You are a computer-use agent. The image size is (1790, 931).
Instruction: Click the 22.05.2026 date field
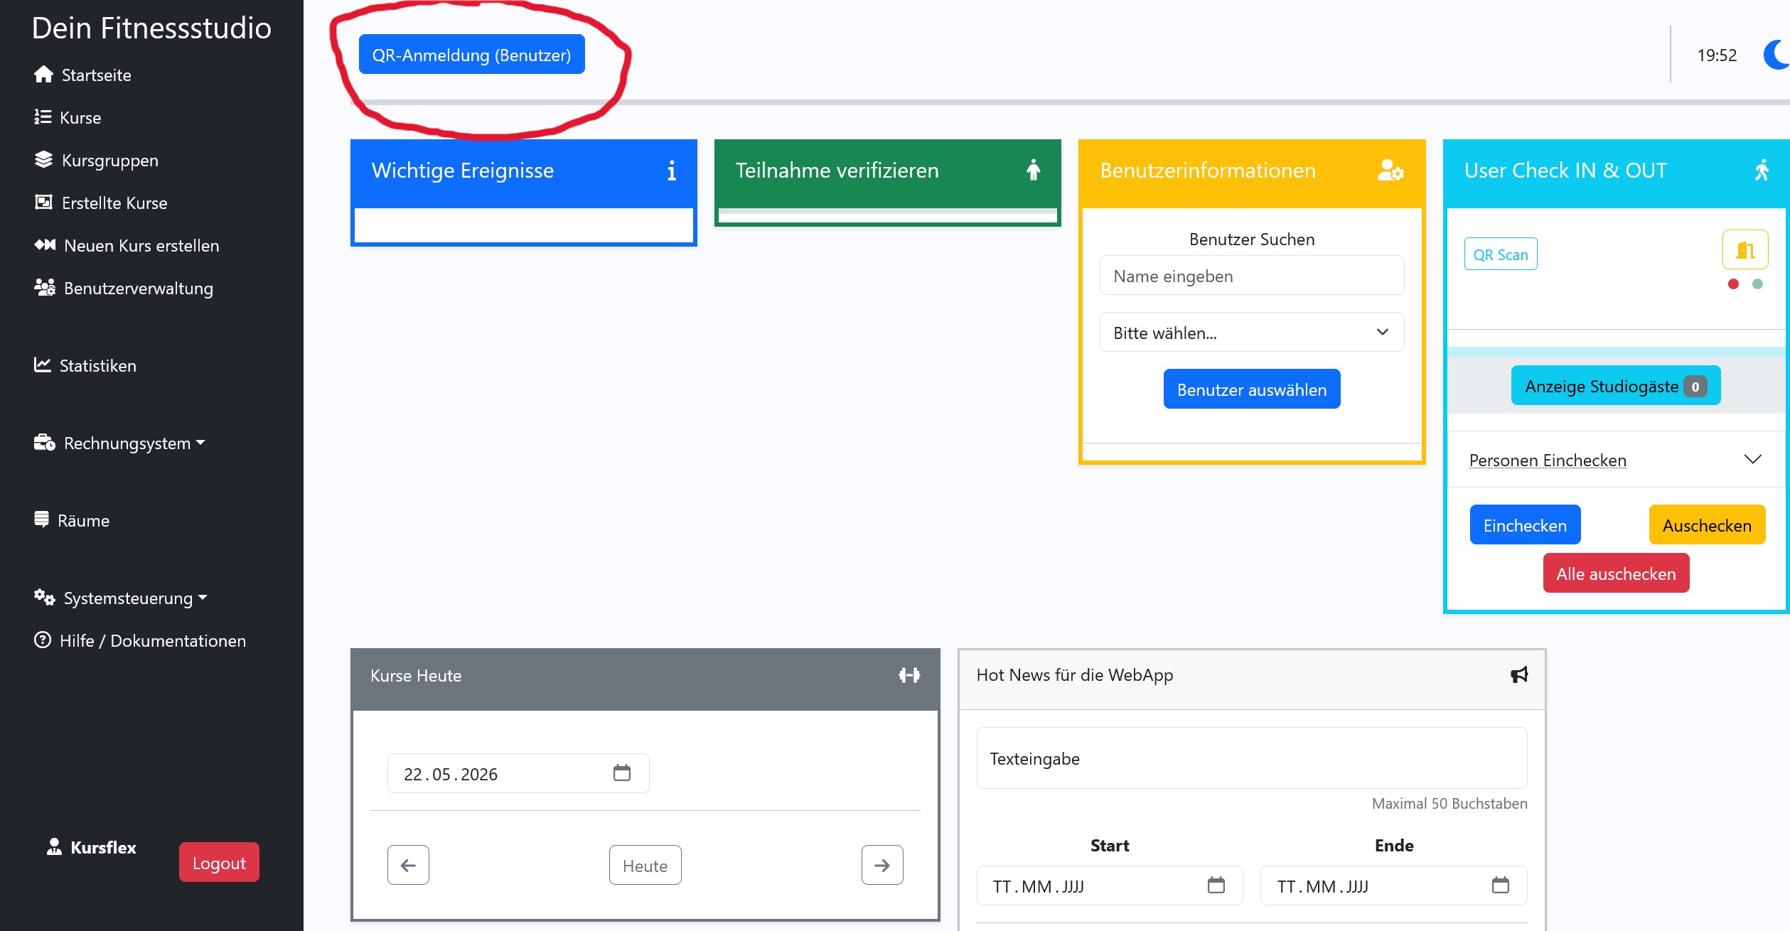click(x=518, y=773)
